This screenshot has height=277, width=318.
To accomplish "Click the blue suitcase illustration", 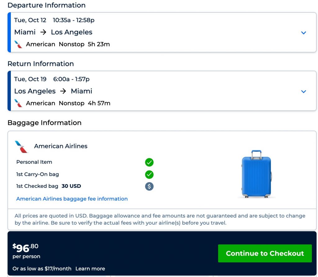I will pos(257,174).
